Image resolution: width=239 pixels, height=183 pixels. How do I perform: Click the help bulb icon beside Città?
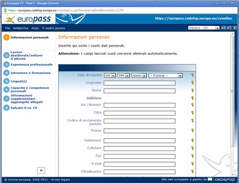[193, 112]
